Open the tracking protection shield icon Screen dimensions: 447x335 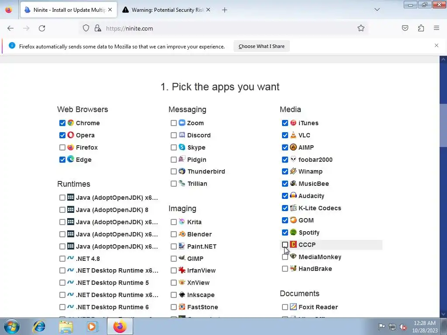click(86, 28)
